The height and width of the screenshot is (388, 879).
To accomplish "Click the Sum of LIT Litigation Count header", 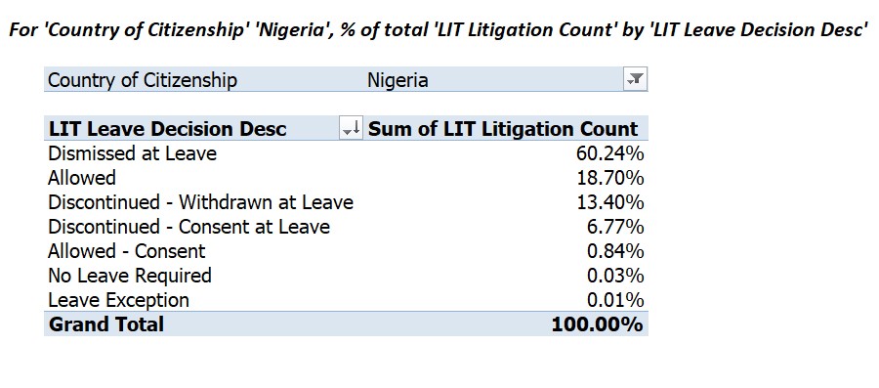I will [x=503, y=129].
